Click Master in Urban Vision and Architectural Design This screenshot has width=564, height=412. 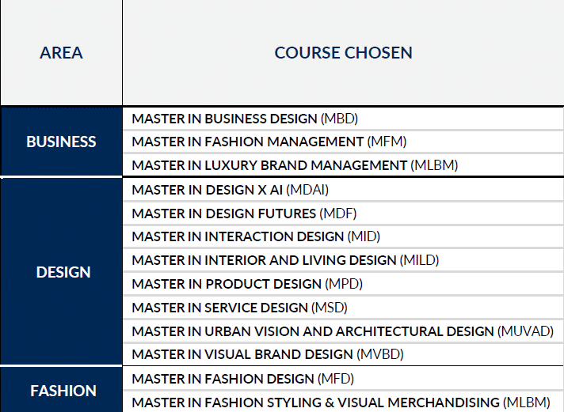(342, 331)
